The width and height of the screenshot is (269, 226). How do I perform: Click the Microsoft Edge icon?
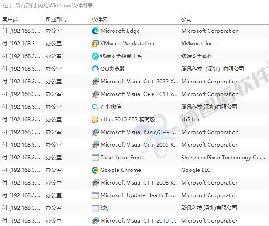pyautogui.click(x=95, y=31)
